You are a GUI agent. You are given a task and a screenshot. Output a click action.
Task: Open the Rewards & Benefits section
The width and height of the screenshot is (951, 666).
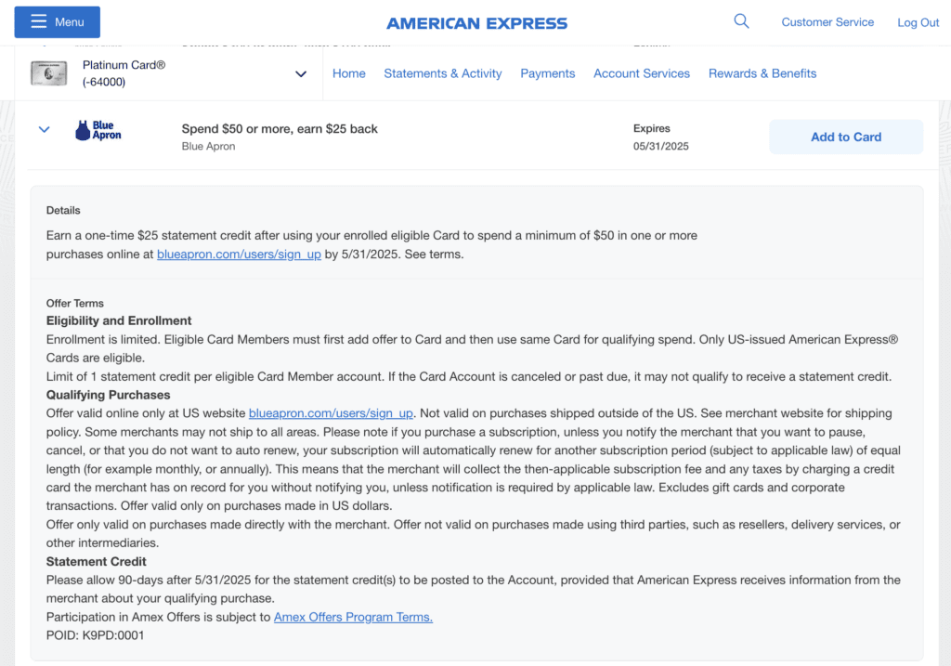(762, 73)
